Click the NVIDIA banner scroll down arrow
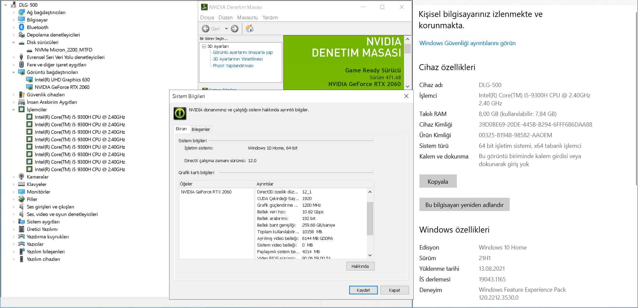 (x=408, y=86)
